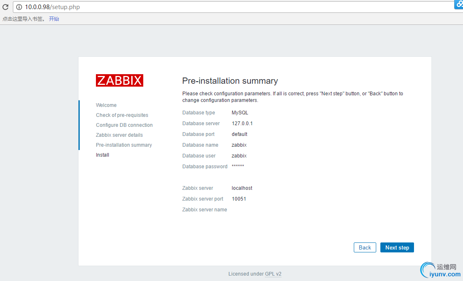Click the masked database password value
This screenshot has height=281, width=463.
[x=238, y=166]
